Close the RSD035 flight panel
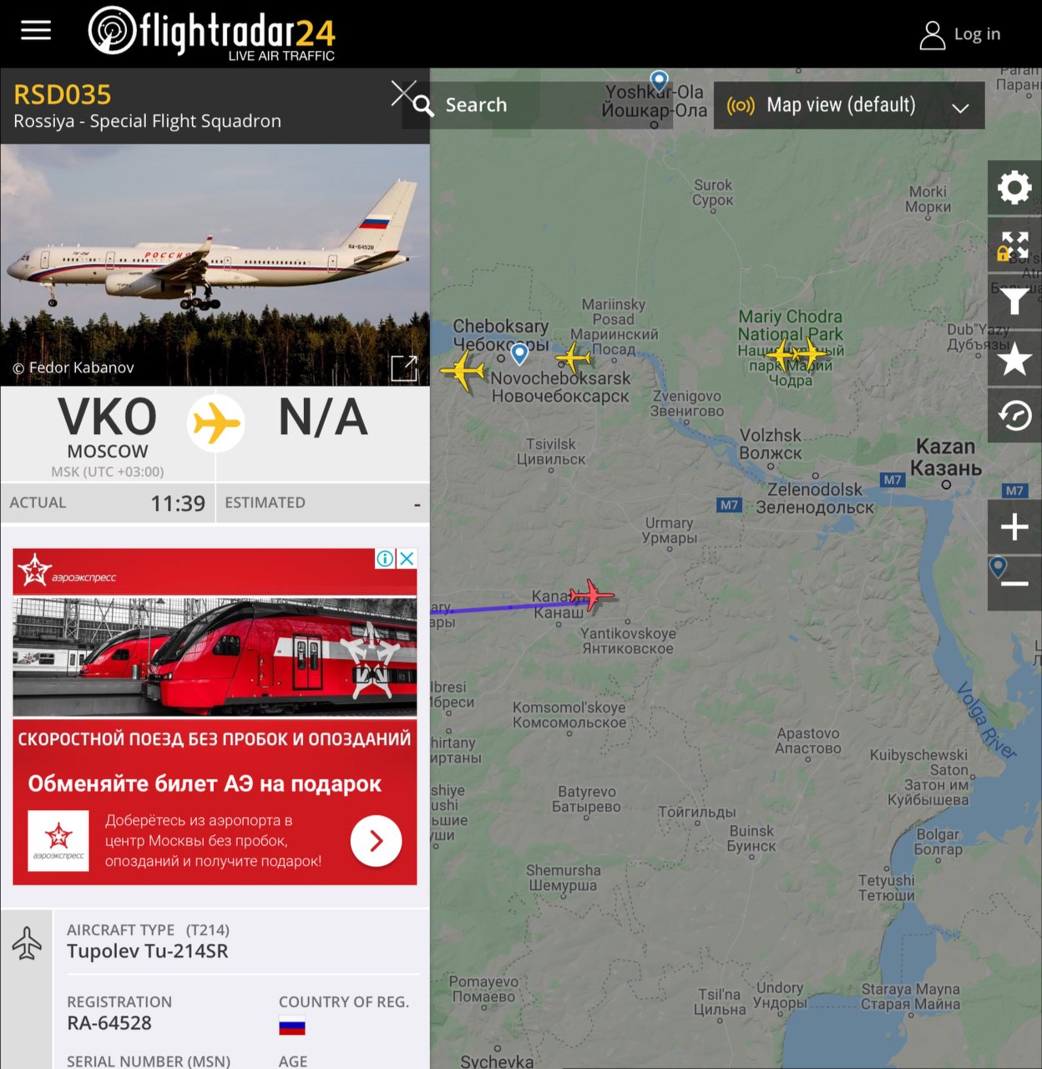Screen dimensions: 1042x1069 coord(404,94)
